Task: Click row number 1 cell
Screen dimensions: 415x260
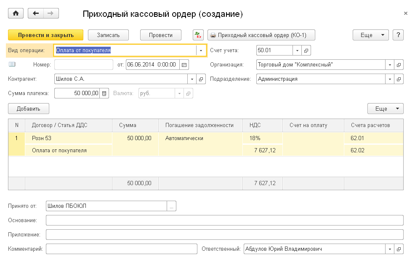Action: 16,144
